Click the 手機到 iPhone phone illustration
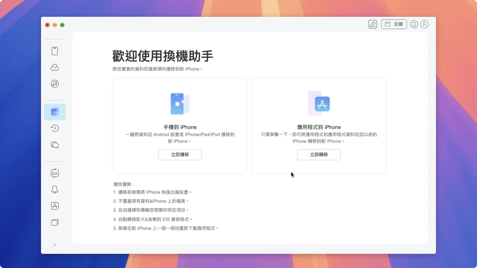 pos(180,104)
